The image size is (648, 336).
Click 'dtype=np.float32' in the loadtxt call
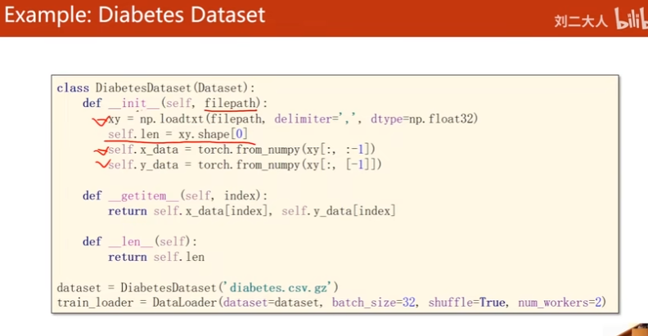point(424,119)
